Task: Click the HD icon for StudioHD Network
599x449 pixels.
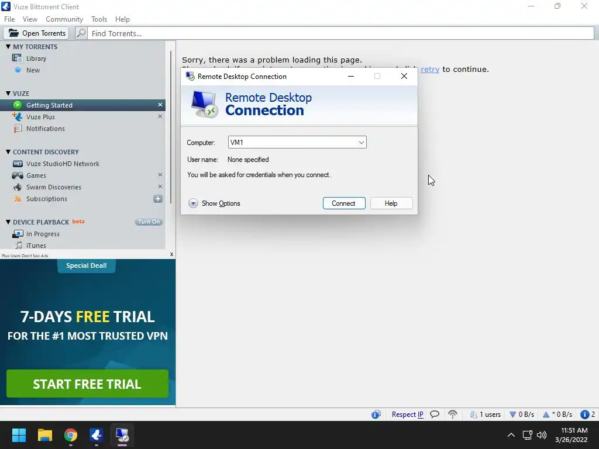Action: coord(18,164)
